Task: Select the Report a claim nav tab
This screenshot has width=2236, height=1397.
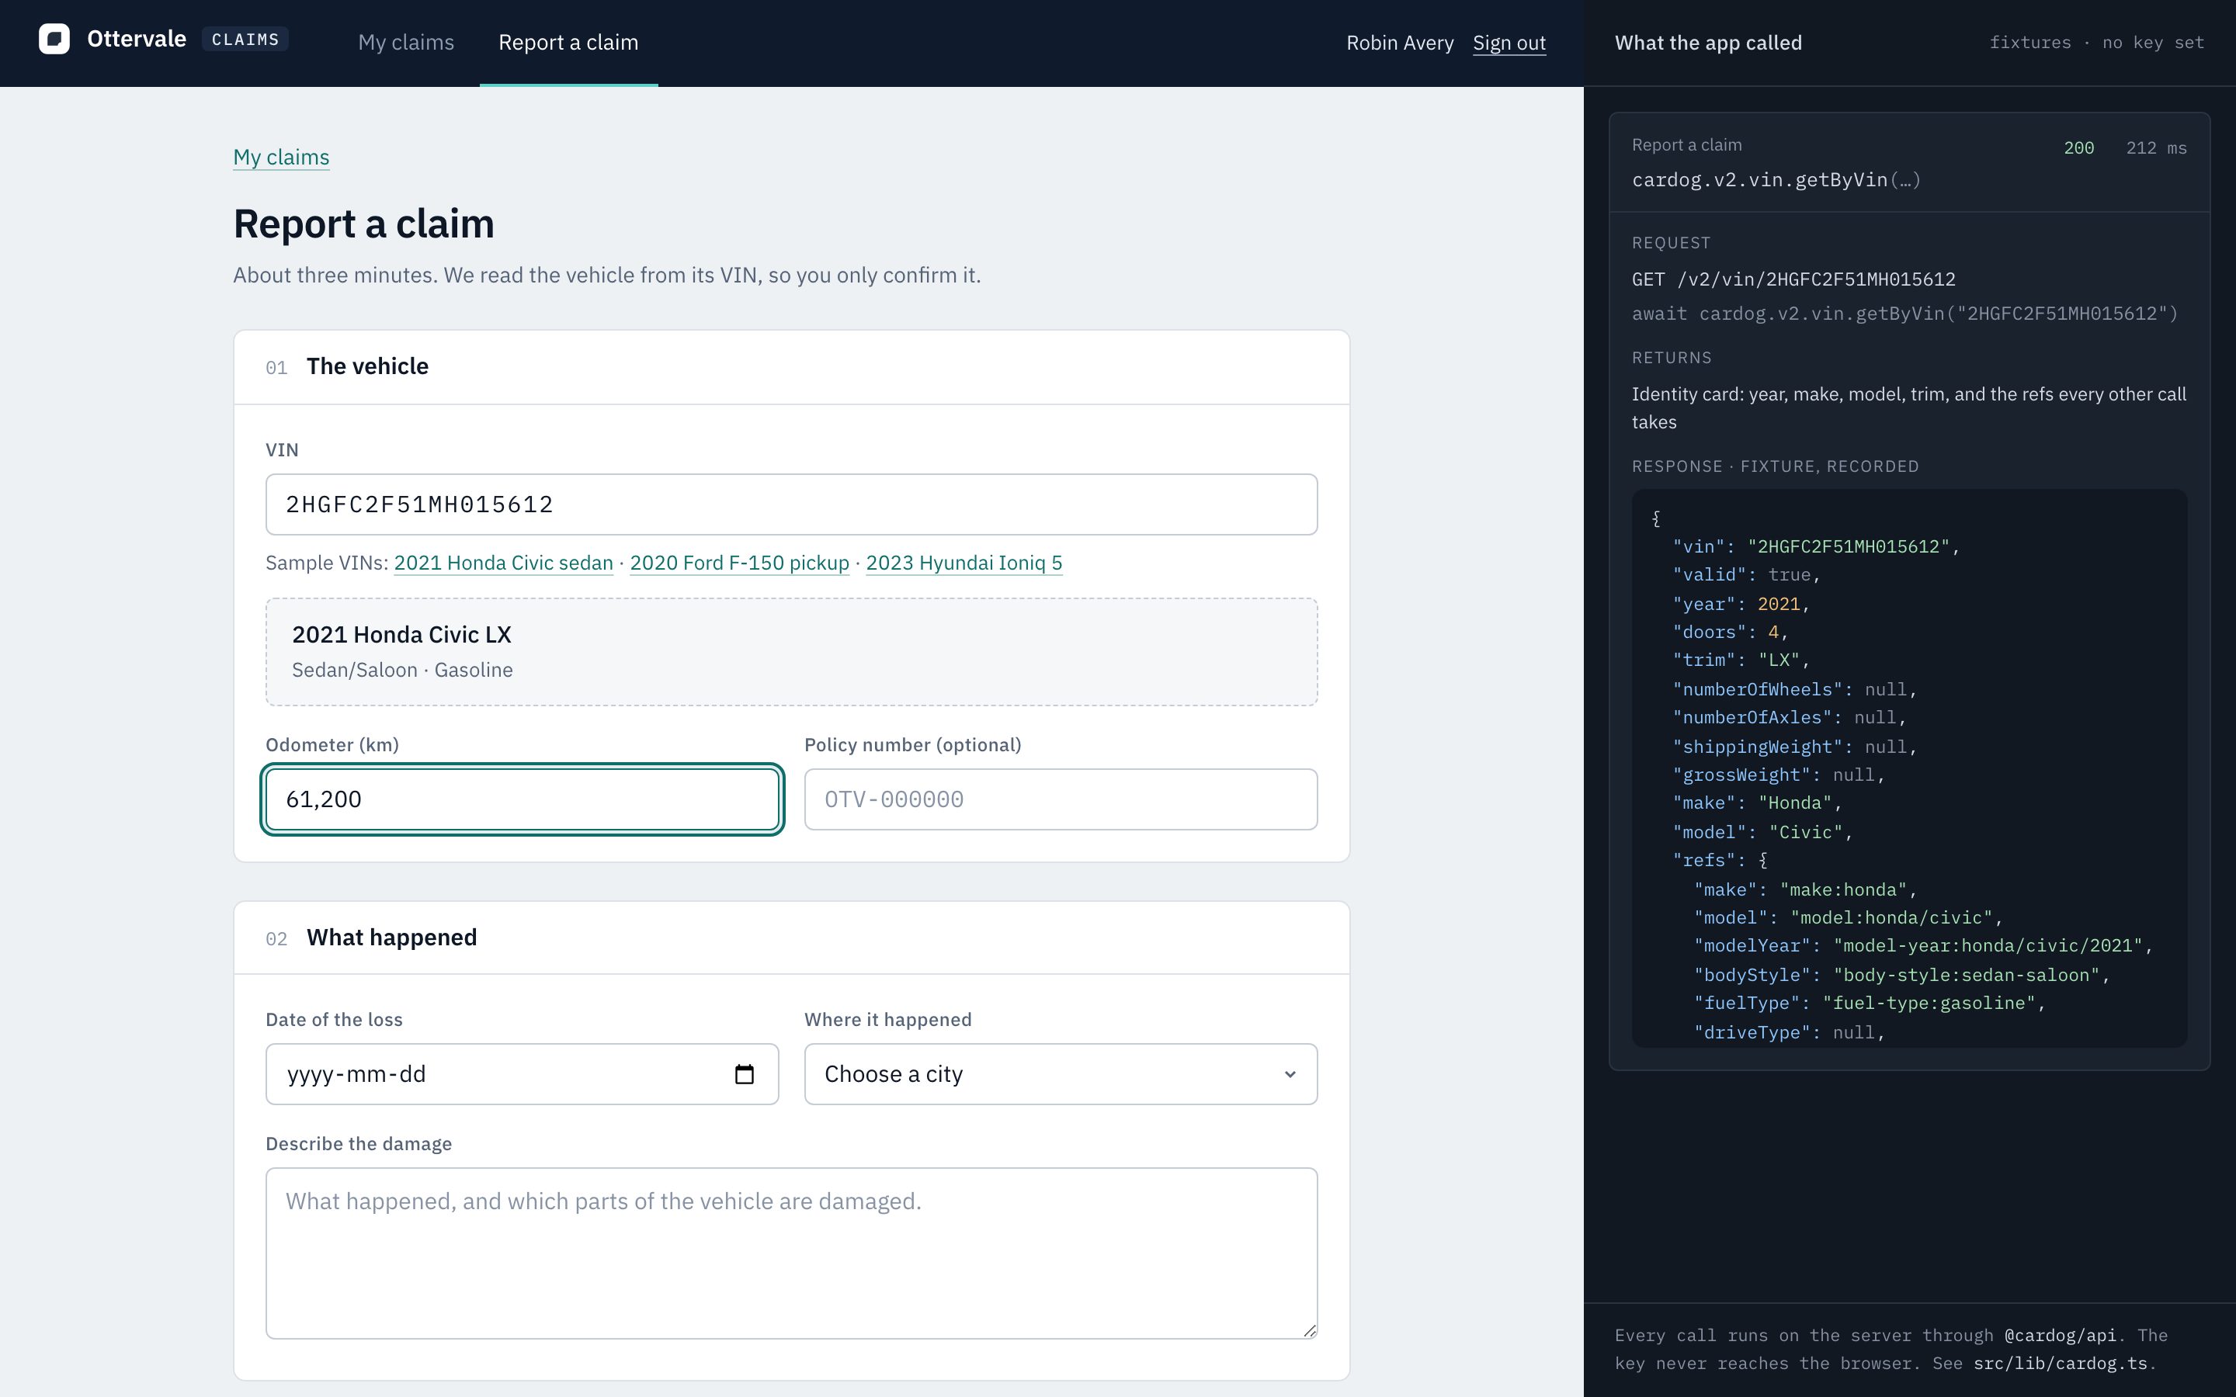Action: pos(568,43)
